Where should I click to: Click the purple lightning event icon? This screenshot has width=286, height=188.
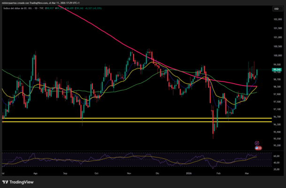[257, 142]
